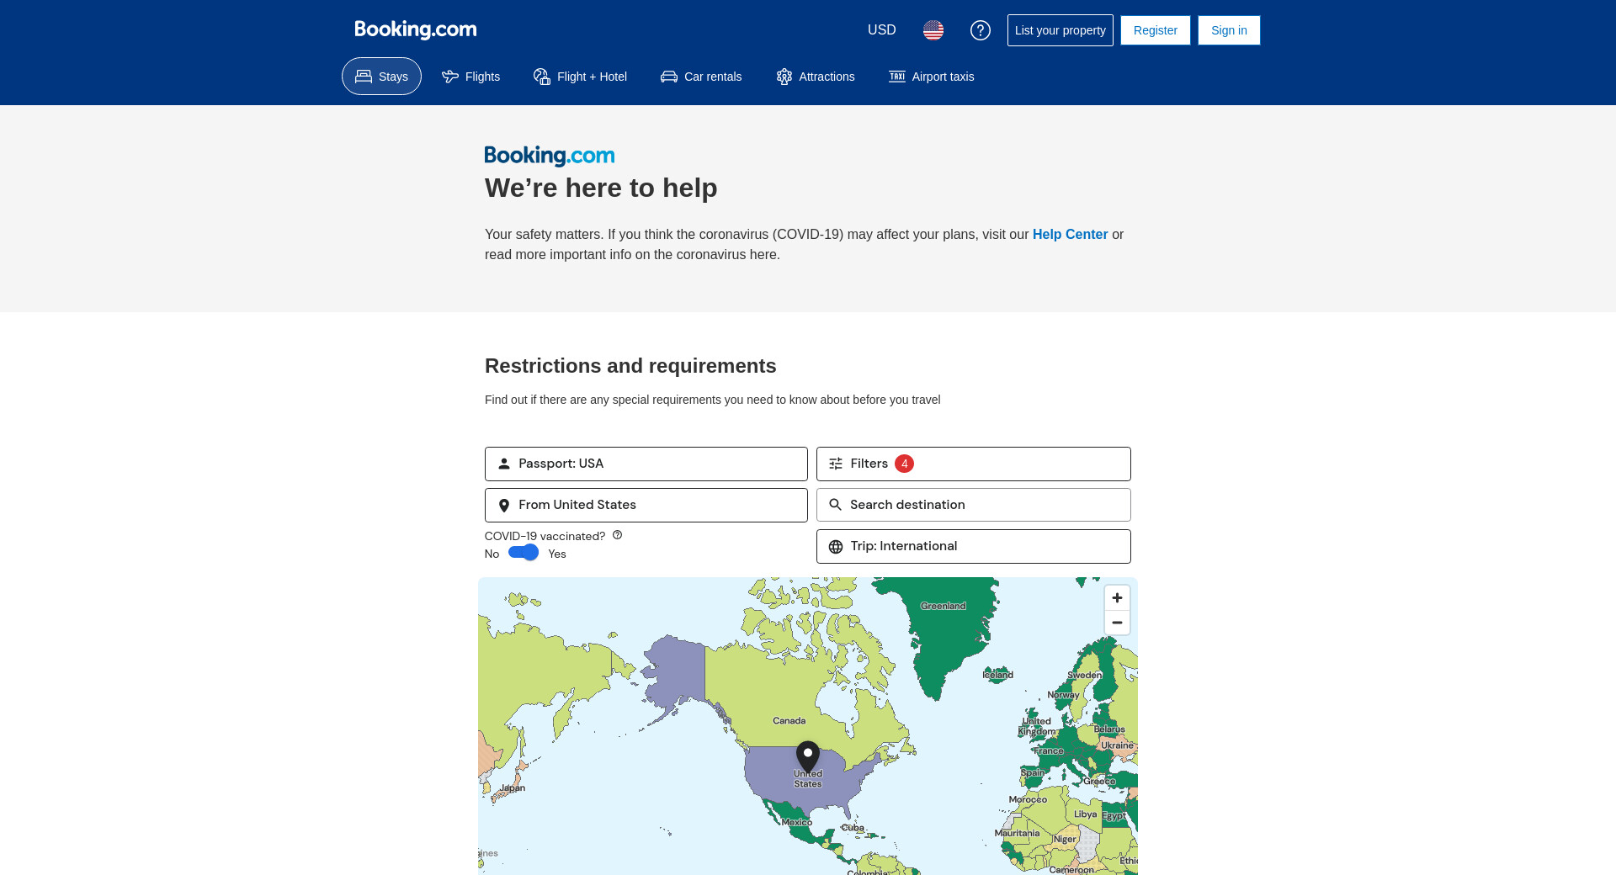Click the vaccinated info tooltip icon

point(617,535)
